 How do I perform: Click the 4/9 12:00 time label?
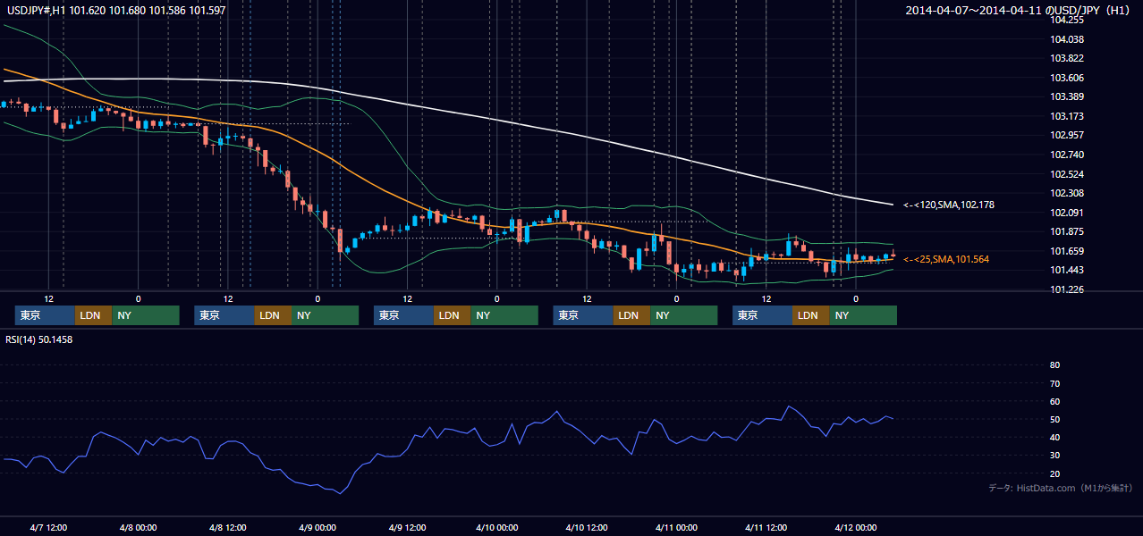[407, 527]
